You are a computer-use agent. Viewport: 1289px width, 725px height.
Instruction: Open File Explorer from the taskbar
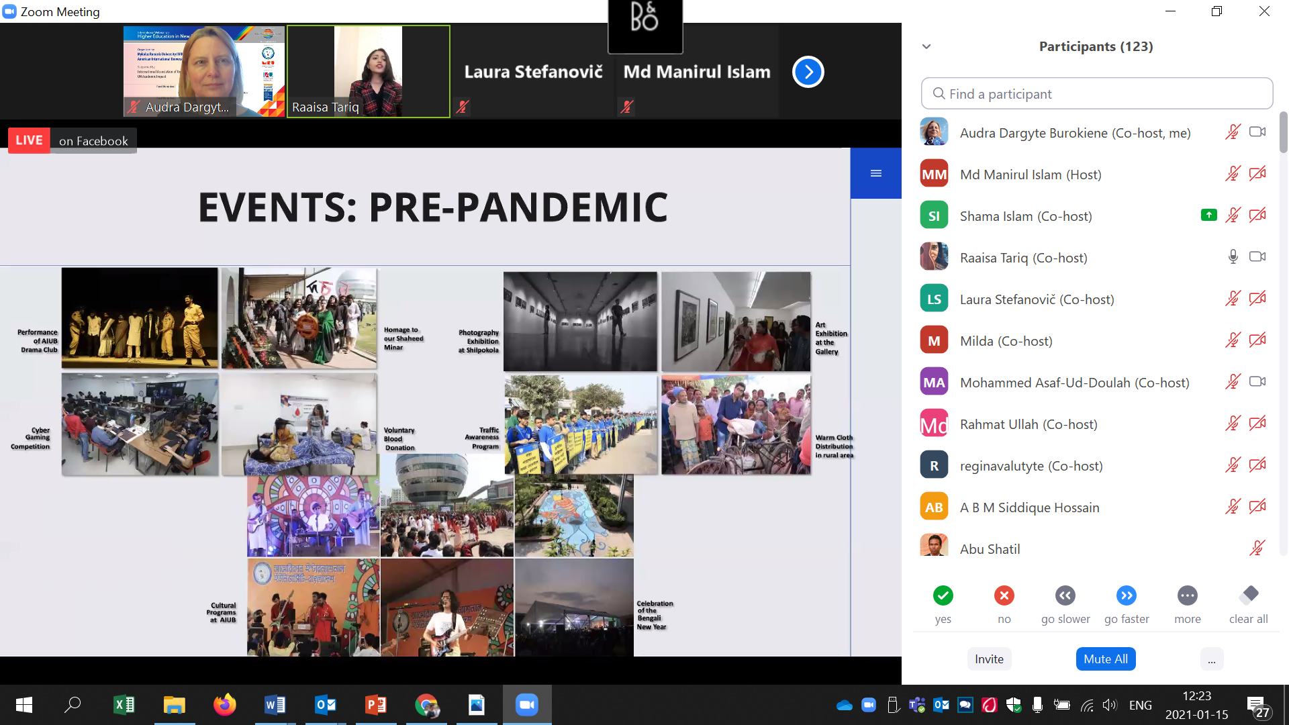(175, 705)
